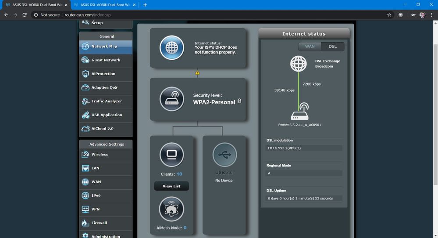This screenshot has height=238, width=438.
Task: Click the bookmark star in address bar
Action: point(389,15)
